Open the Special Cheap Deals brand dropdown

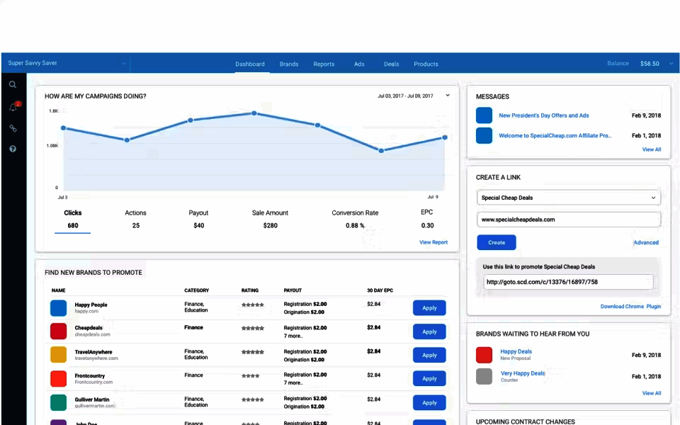tap(569, 198)
